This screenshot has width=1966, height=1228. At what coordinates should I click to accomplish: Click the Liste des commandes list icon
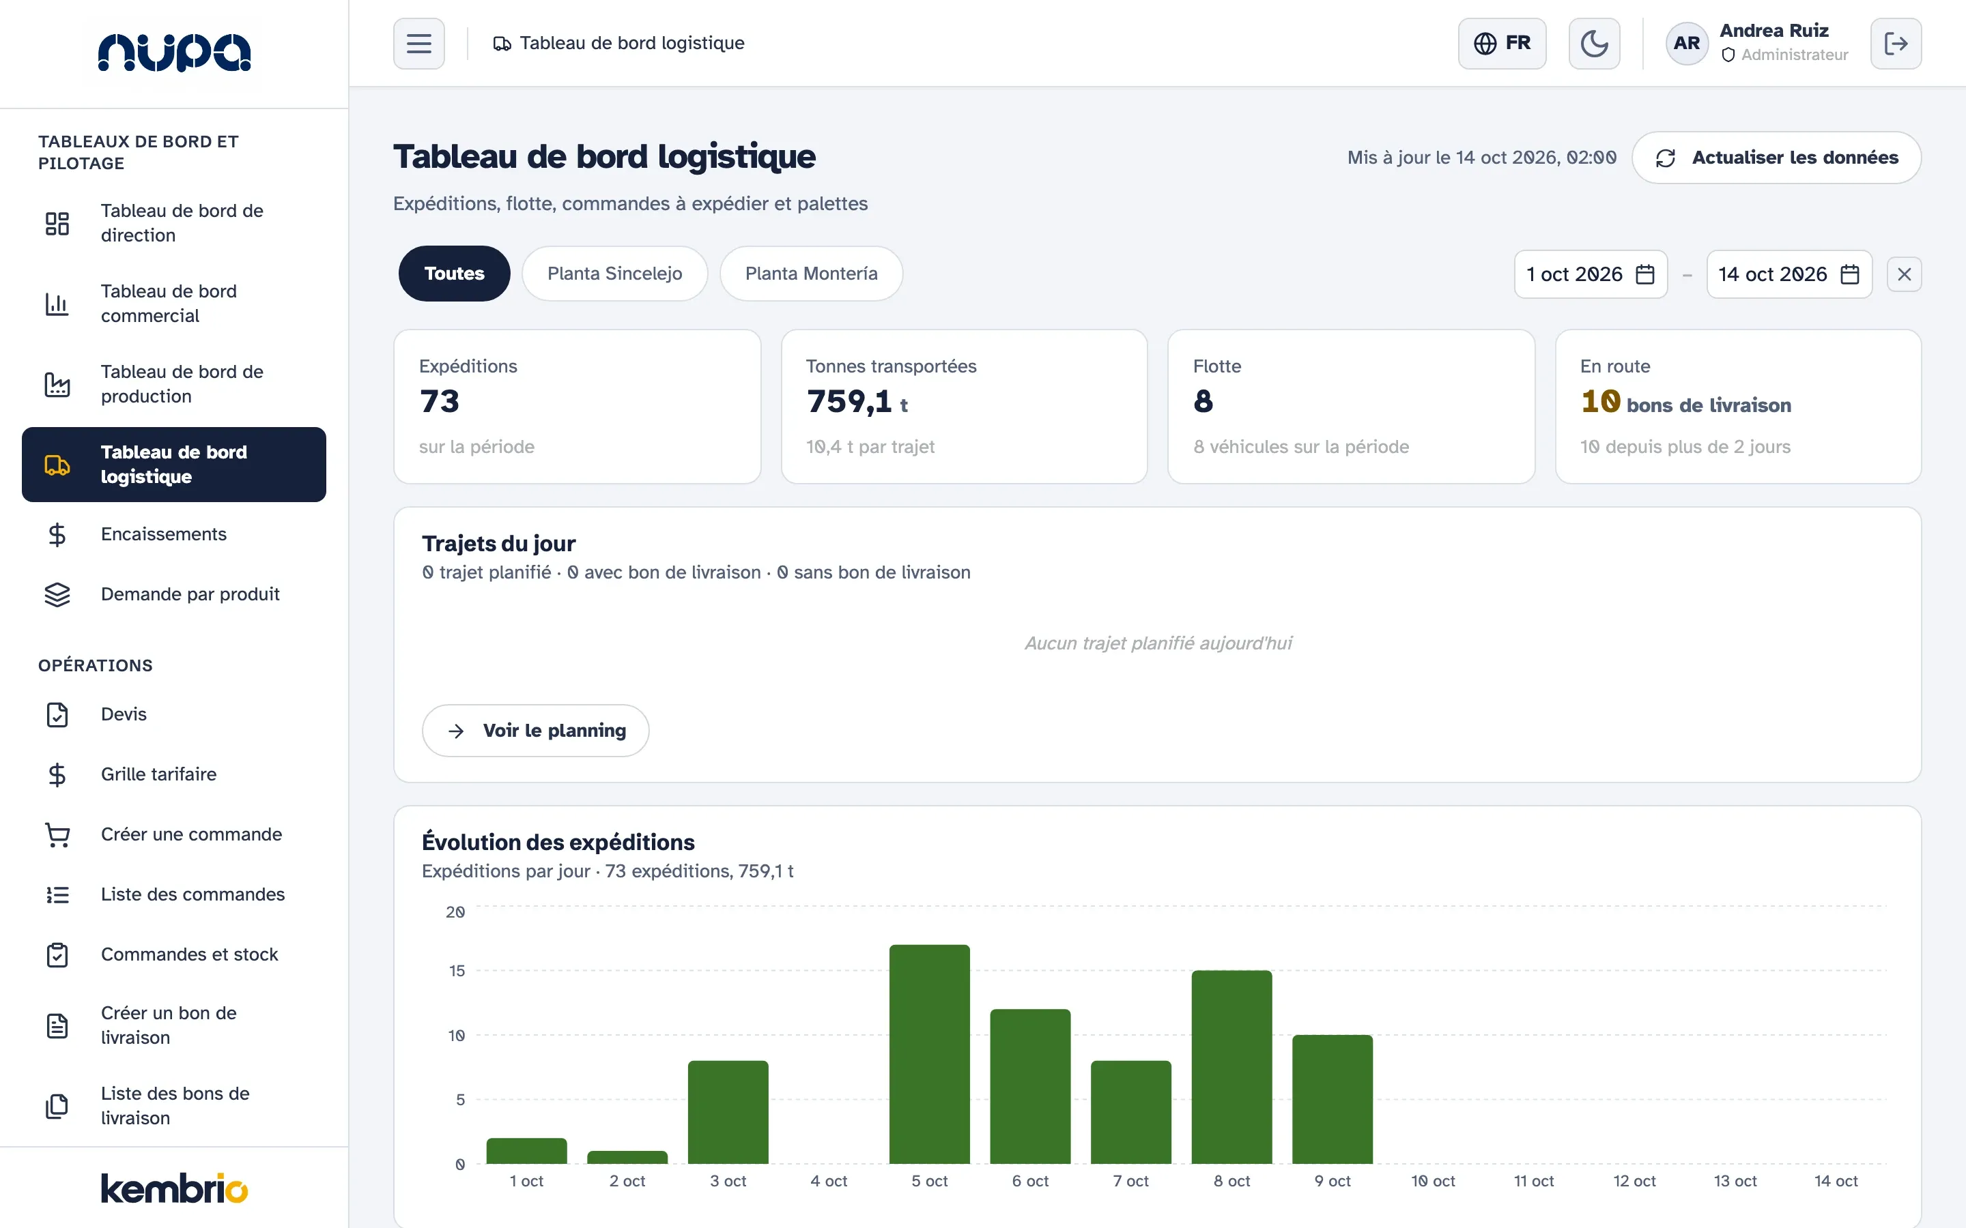pyautogui.click(x=57, y=895)
